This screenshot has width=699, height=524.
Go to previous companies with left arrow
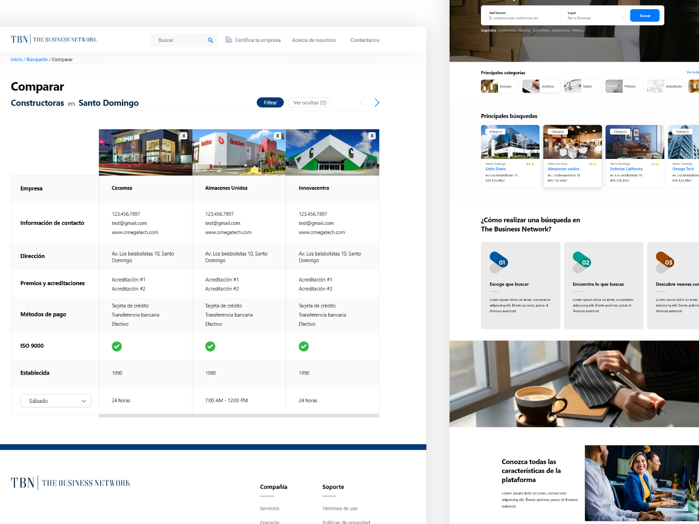[x=362, y=103]
